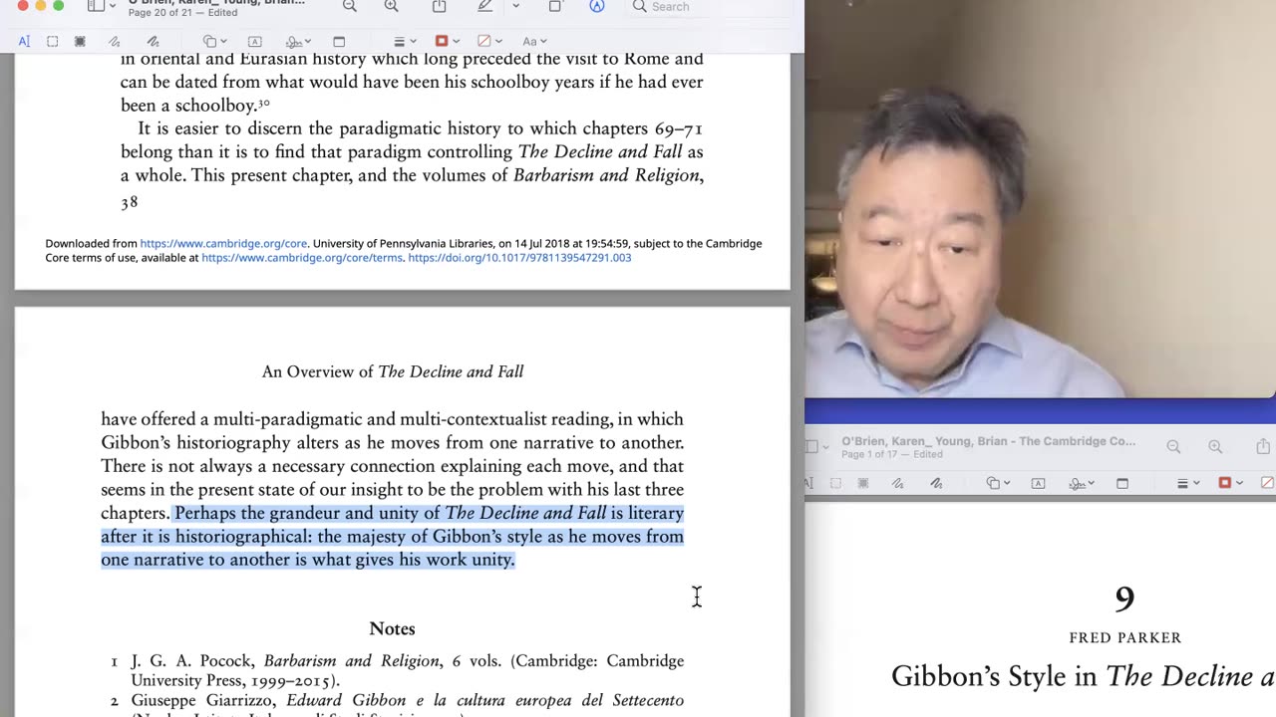
Task: Open Sign dropdown in back Preview window
Action: click(x=1082, y=483)
